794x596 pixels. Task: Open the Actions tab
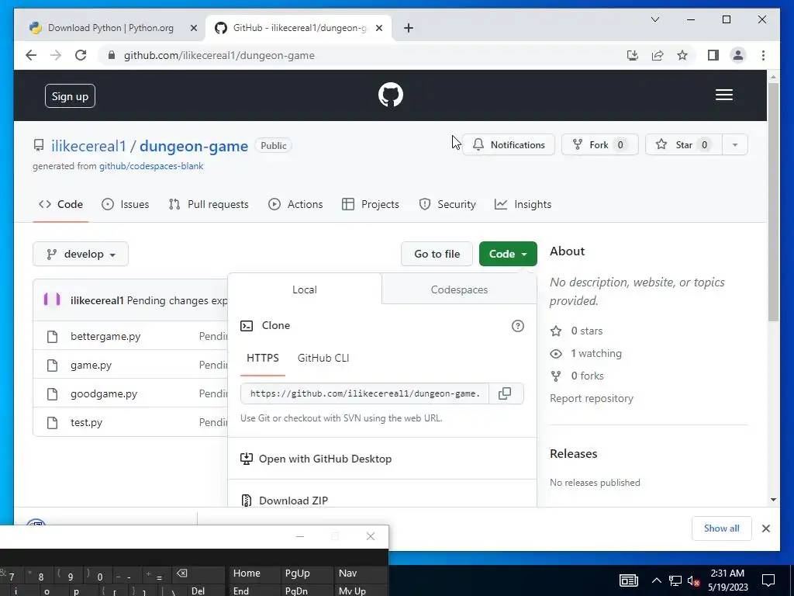pyautogui.click(x=295, y=204)
